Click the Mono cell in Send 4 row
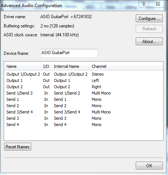 tap(96, 125)
